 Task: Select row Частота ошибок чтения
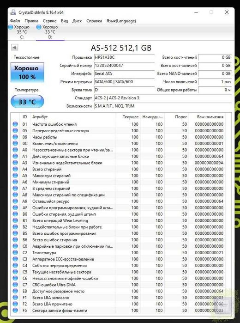coord(118,124)
